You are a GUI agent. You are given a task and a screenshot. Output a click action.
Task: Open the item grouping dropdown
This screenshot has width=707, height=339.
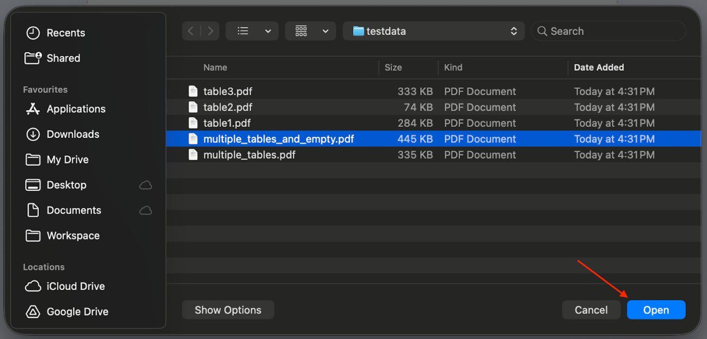pyautogui.click(x=311, y=31)
